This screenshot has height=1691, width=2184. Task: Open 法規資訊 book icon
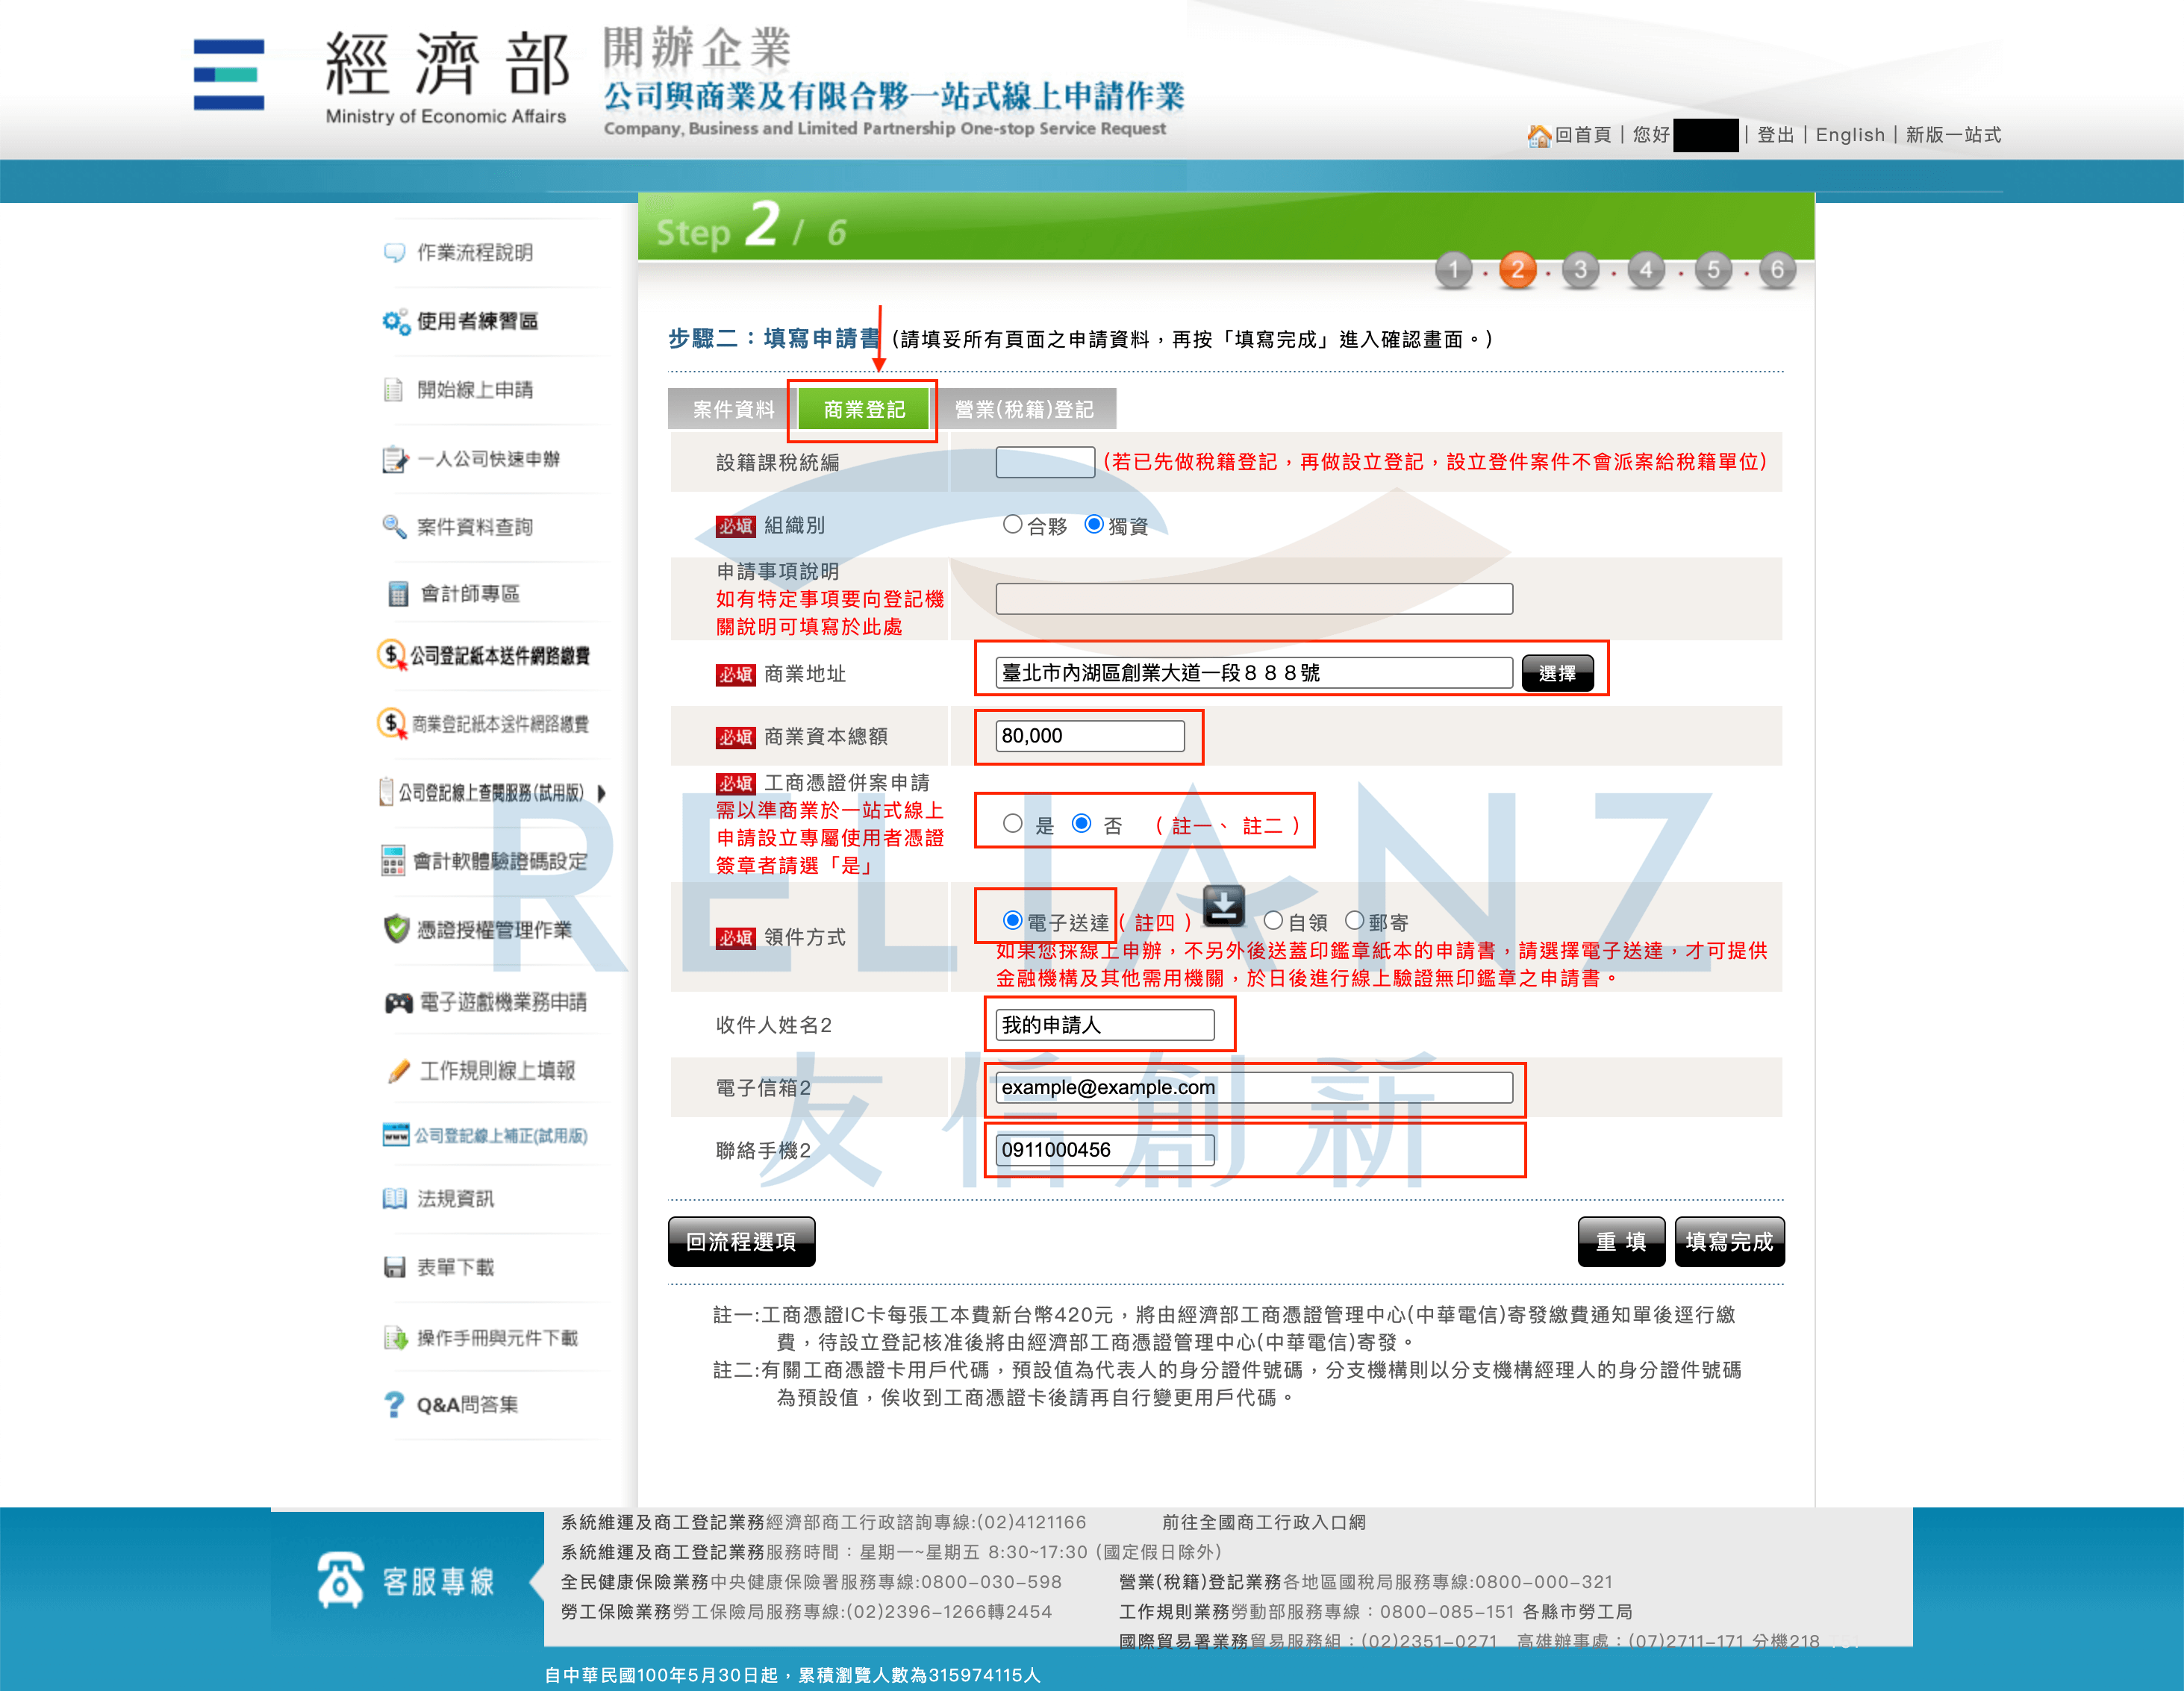pyautogui.click(x=395, y=1199)
